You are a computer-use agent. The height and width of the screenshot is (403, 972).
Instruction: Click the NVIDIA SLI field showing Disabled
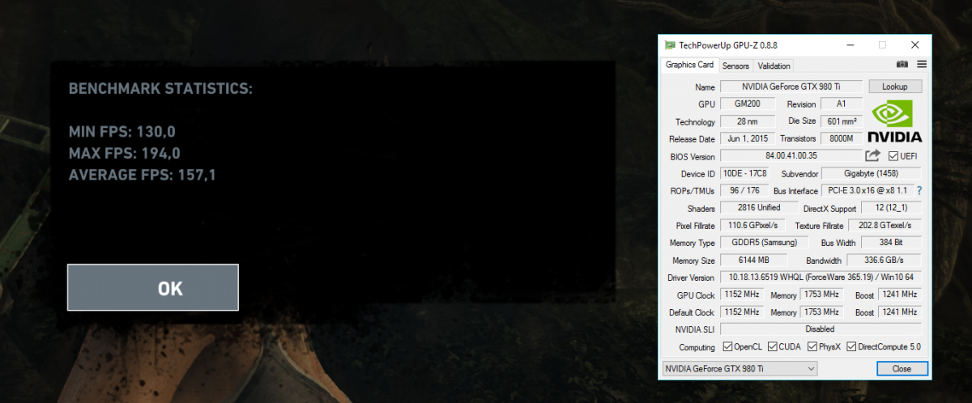tap(821, 329)
